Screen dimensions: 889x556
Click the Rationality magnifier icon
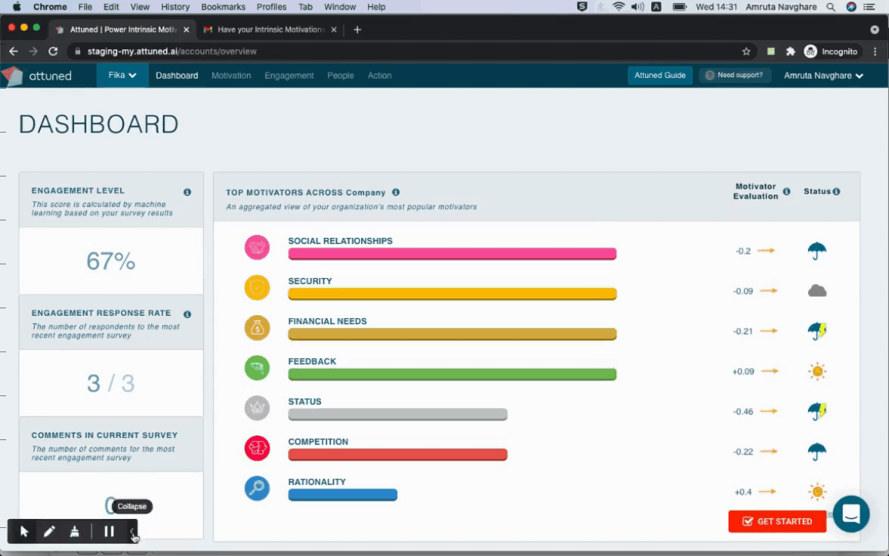(x=257, y=489)
